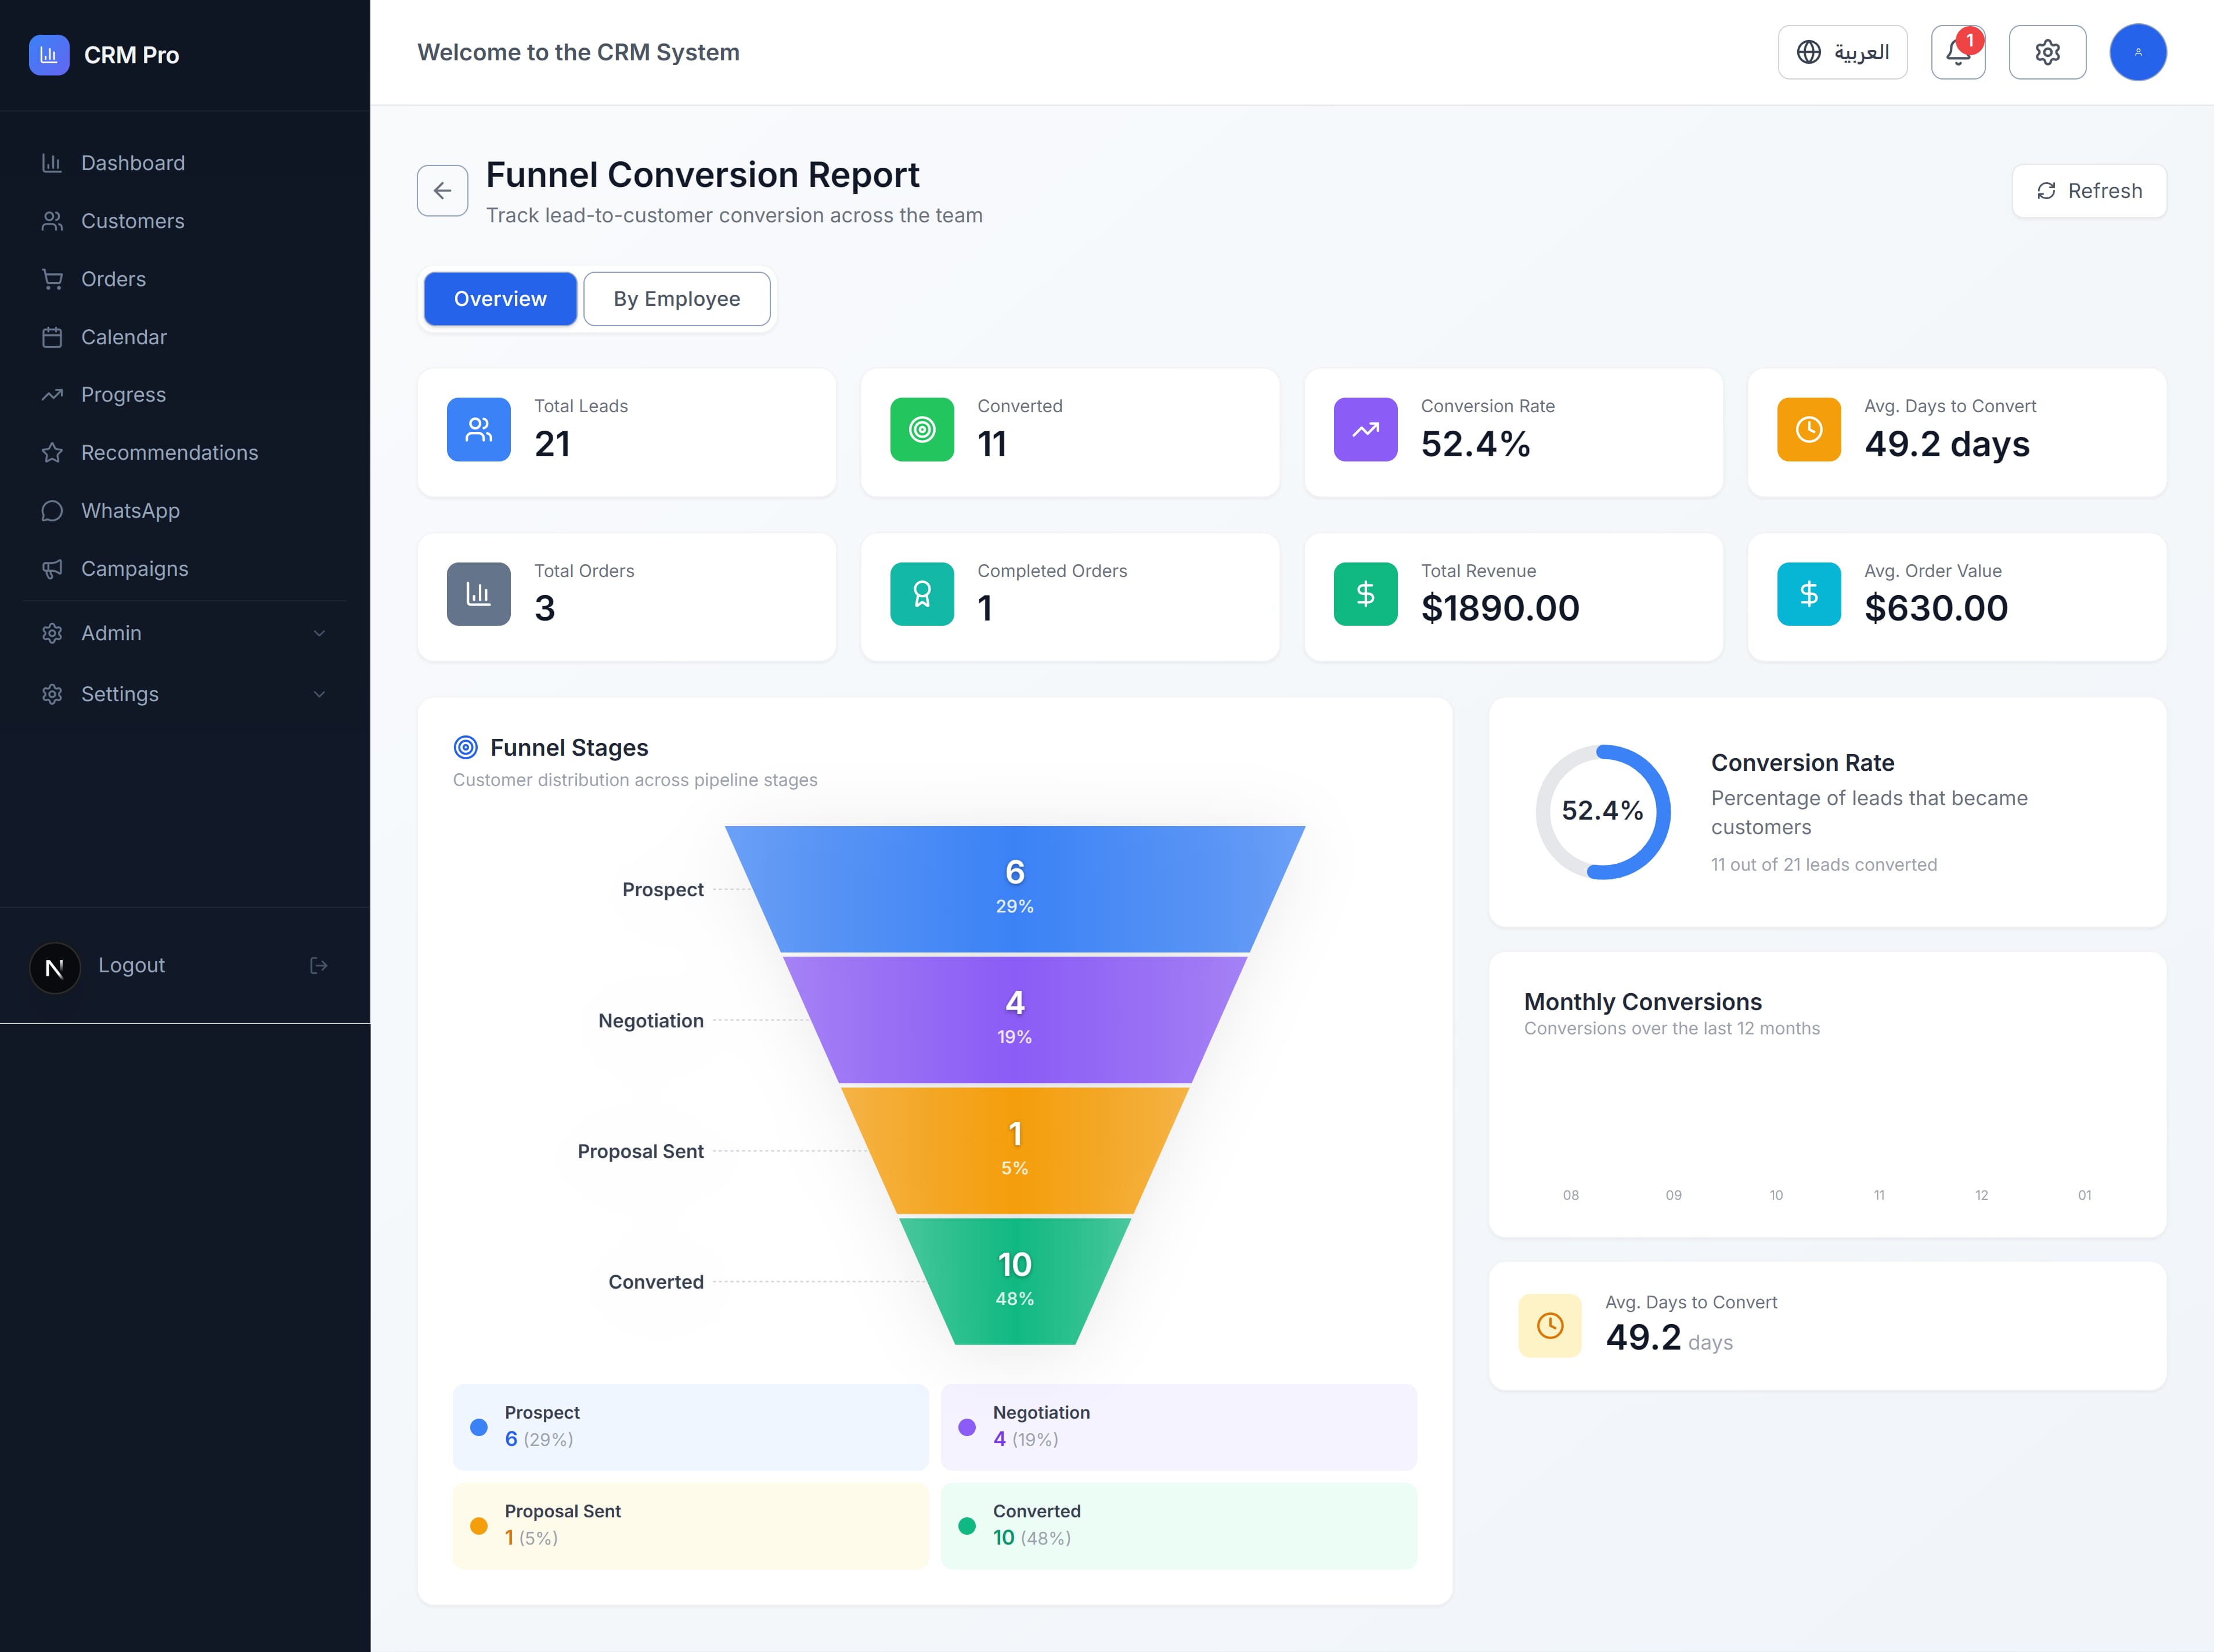Viewport: 2214px width, 1652px height.
Task: Open Recommendations page
Action: click(x=185, y=453)
